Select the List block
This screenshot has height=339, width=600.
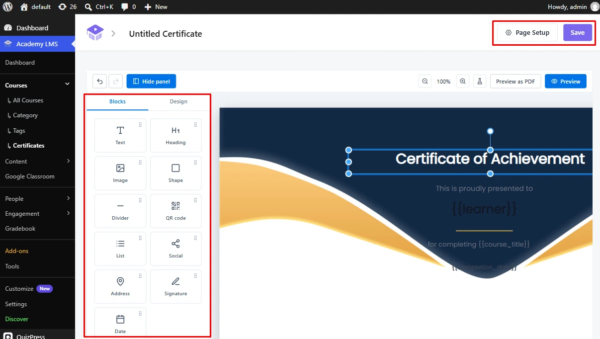(x=120, y=249)
